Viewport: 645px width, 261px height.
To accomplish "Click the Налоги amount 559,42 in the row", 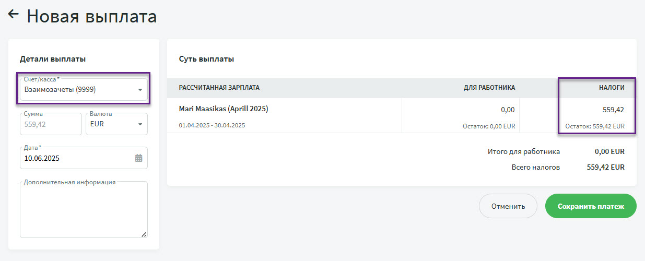I will [x=613, y=110].
